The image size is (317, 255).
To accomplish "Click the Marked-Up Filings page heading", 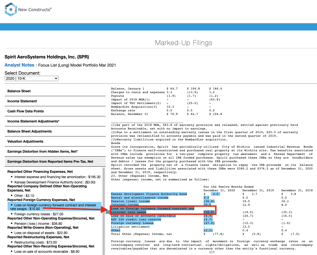I will pos(184,43).
